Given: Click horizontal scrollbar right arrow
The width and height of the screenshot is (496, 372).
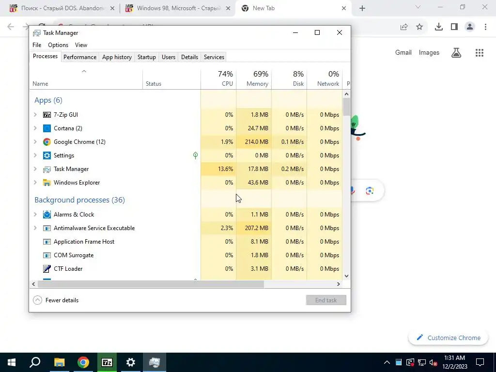Looking at the screenshot, I should [339, 284].
